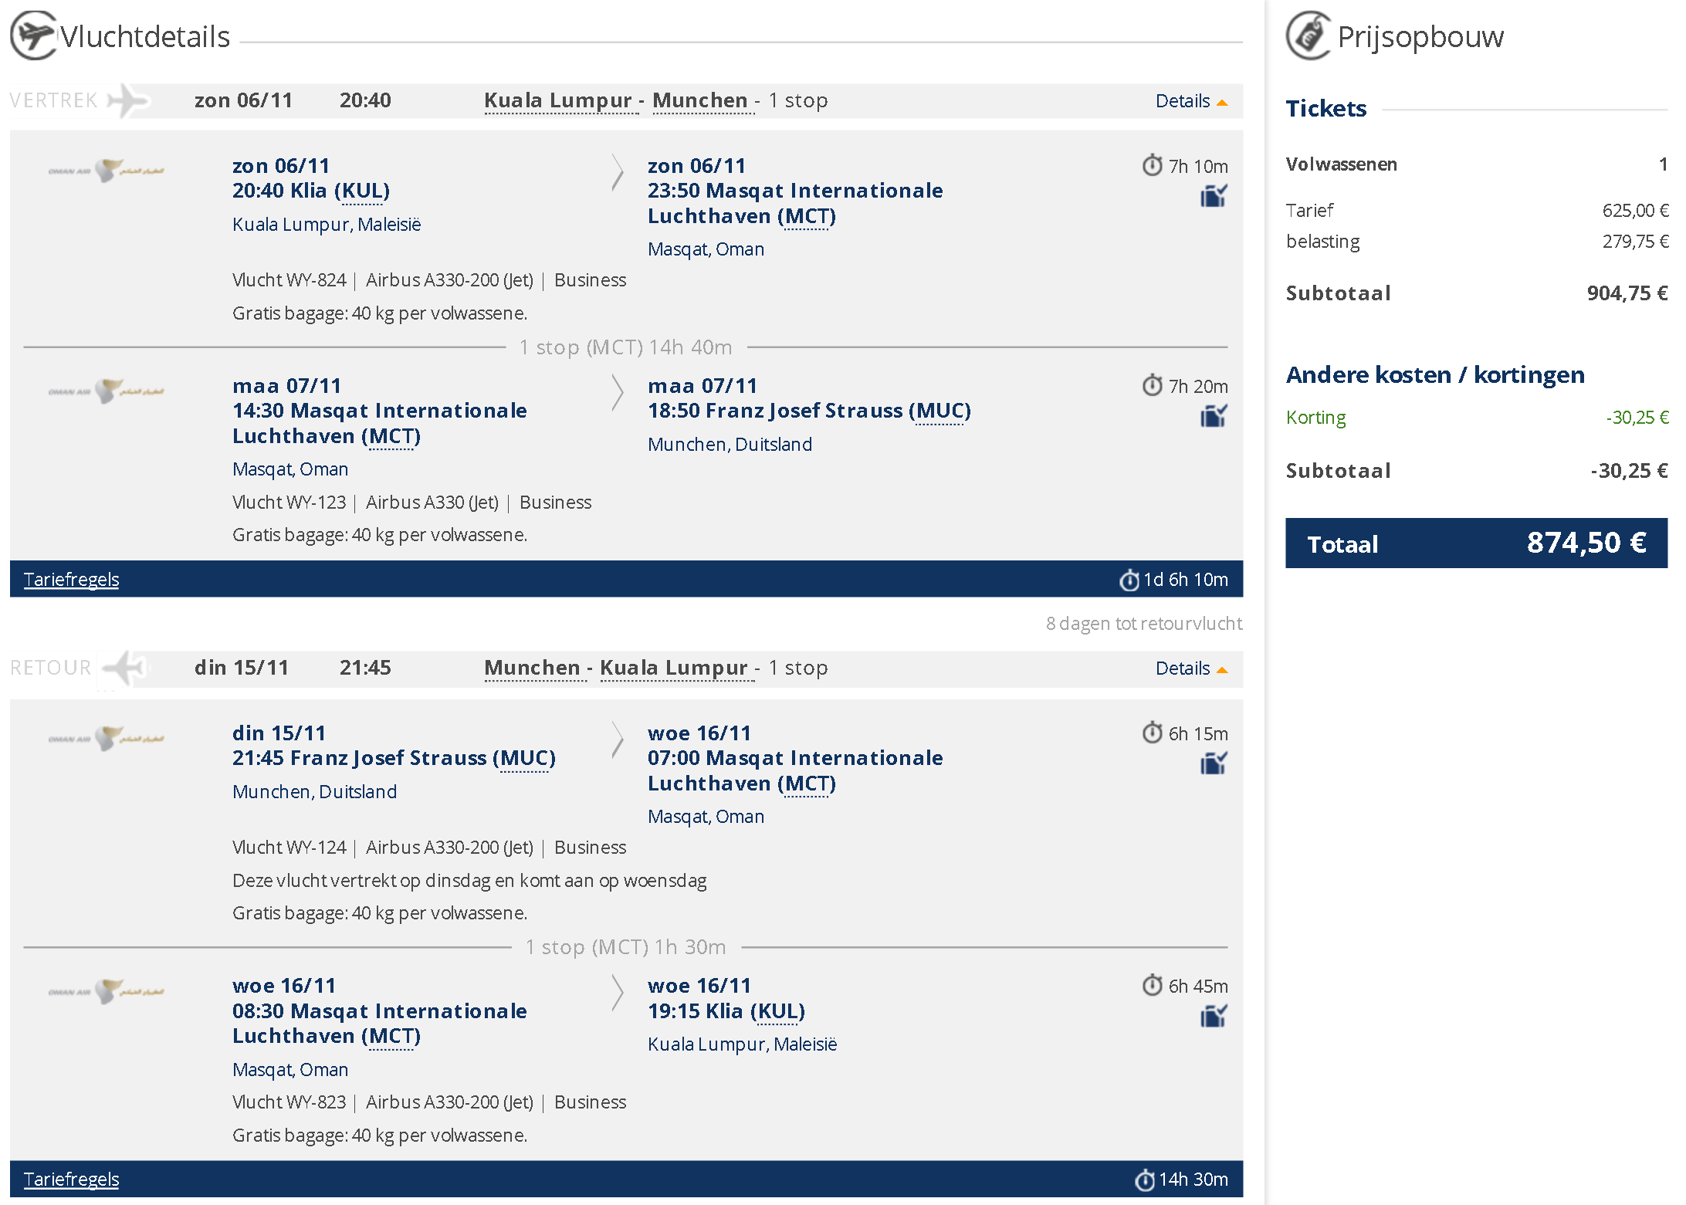Click Oman Air logo for flight WY-124

coord(107,738)
